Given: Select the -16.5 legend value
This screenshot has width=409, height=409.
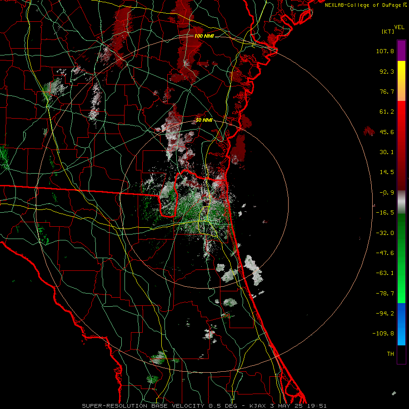Looking at the screenshot, I should (385, 213).
